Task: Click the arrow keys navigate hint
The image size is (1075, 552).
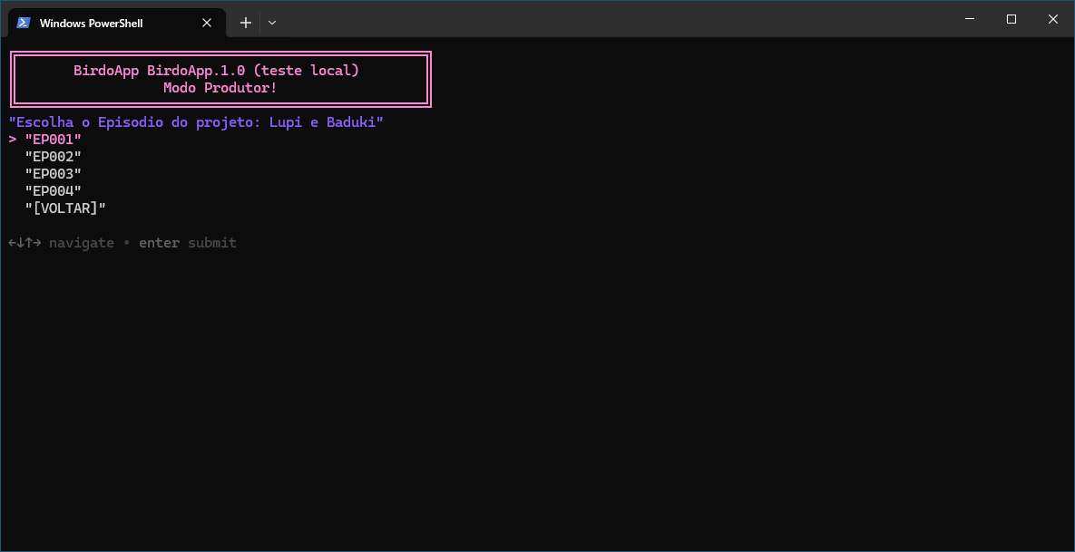Action: [61, 243]
